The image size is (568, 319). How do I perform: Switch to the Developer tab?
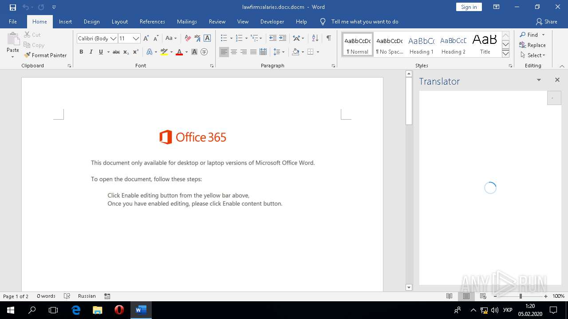click(x=272, y=21)
